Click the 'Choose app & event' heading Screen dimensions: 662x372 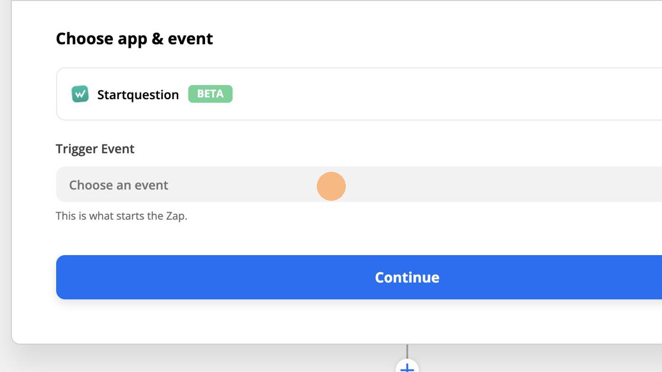tap(134, 39)
